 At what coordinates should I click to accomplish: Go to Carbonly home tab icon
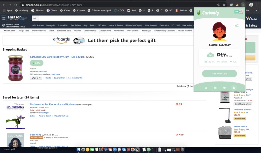[206, 88]
